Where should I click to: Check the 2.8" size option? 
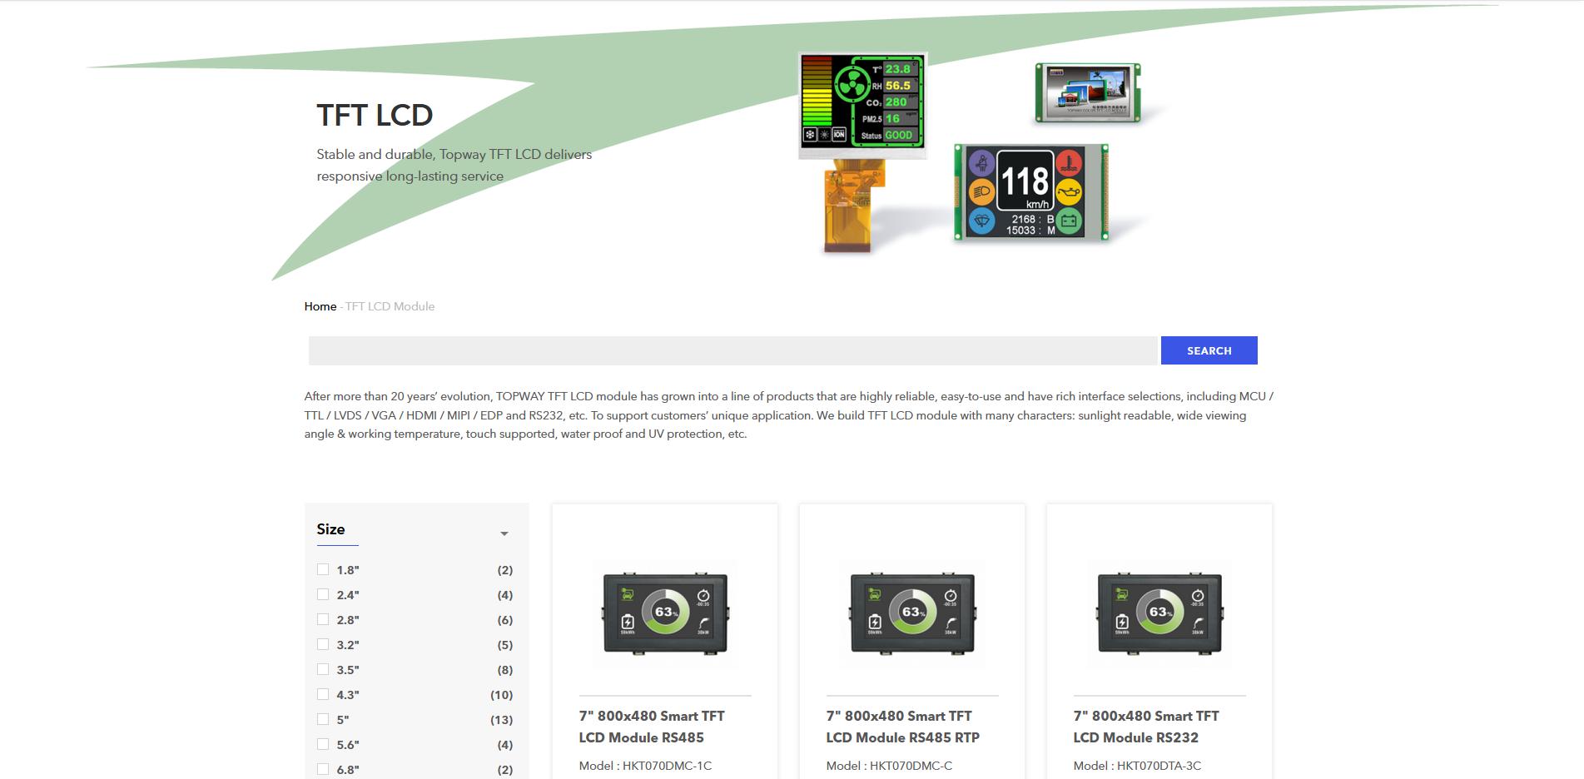point(323,619)
